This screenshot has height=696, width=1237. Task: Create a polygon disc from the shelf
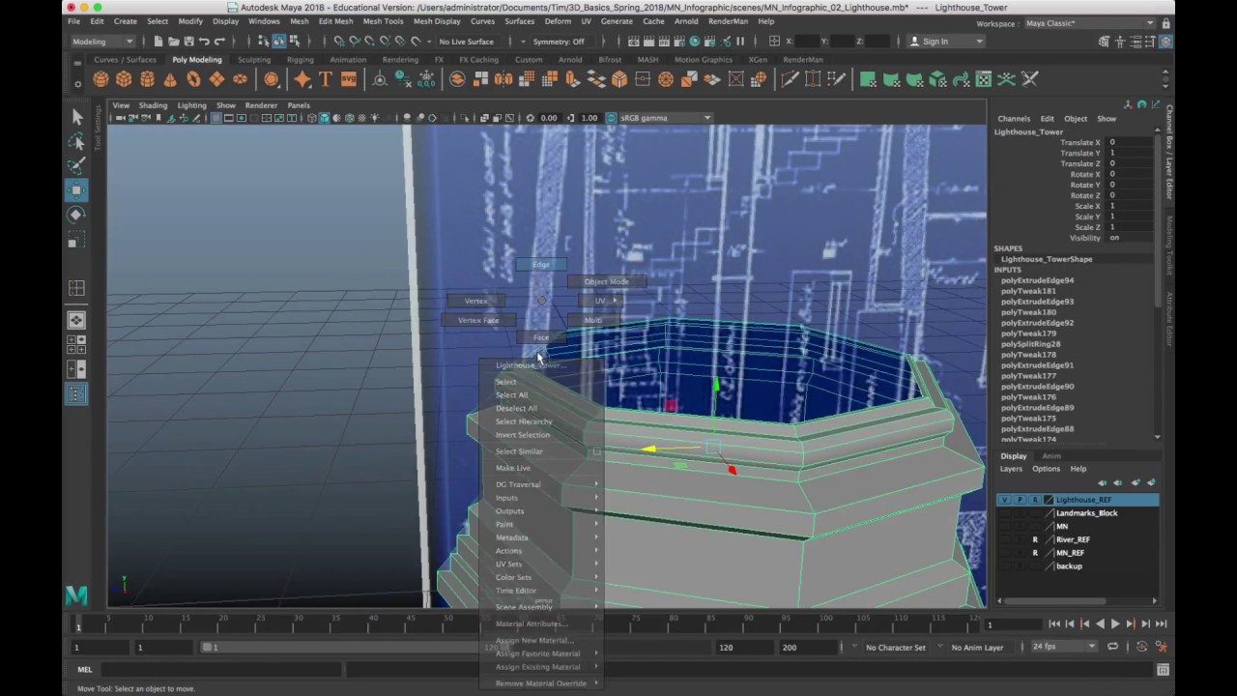[x=240, y=79]
